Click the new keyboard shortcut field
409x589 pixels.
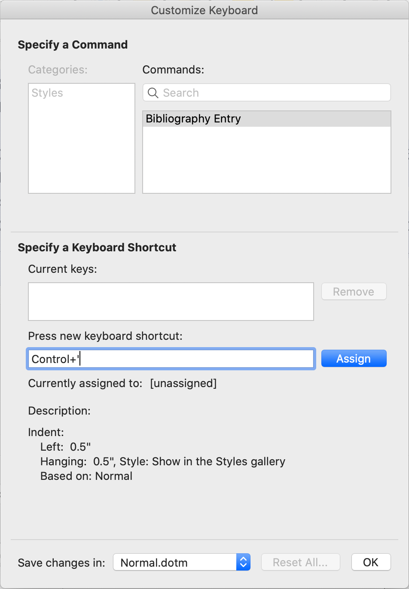(x=171, y=359)
